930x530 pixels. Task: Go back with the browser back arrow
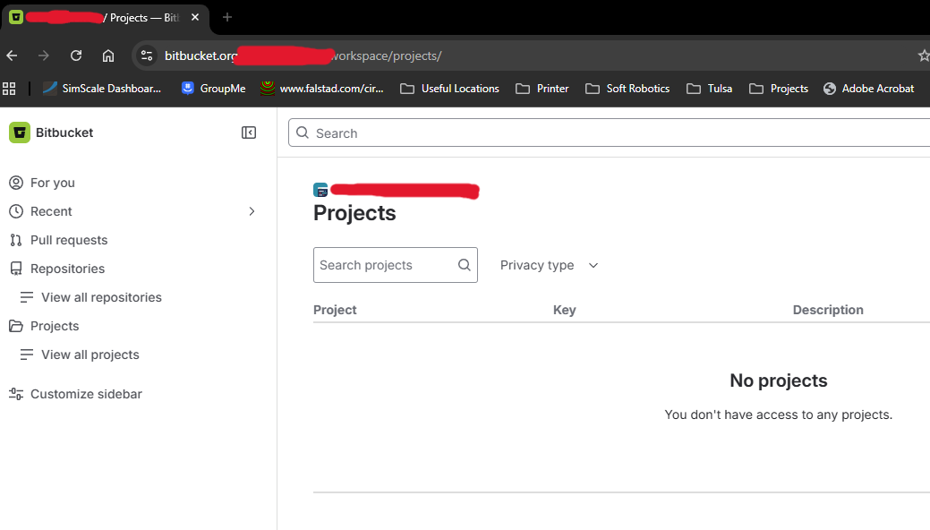click(x=12, y=56)
